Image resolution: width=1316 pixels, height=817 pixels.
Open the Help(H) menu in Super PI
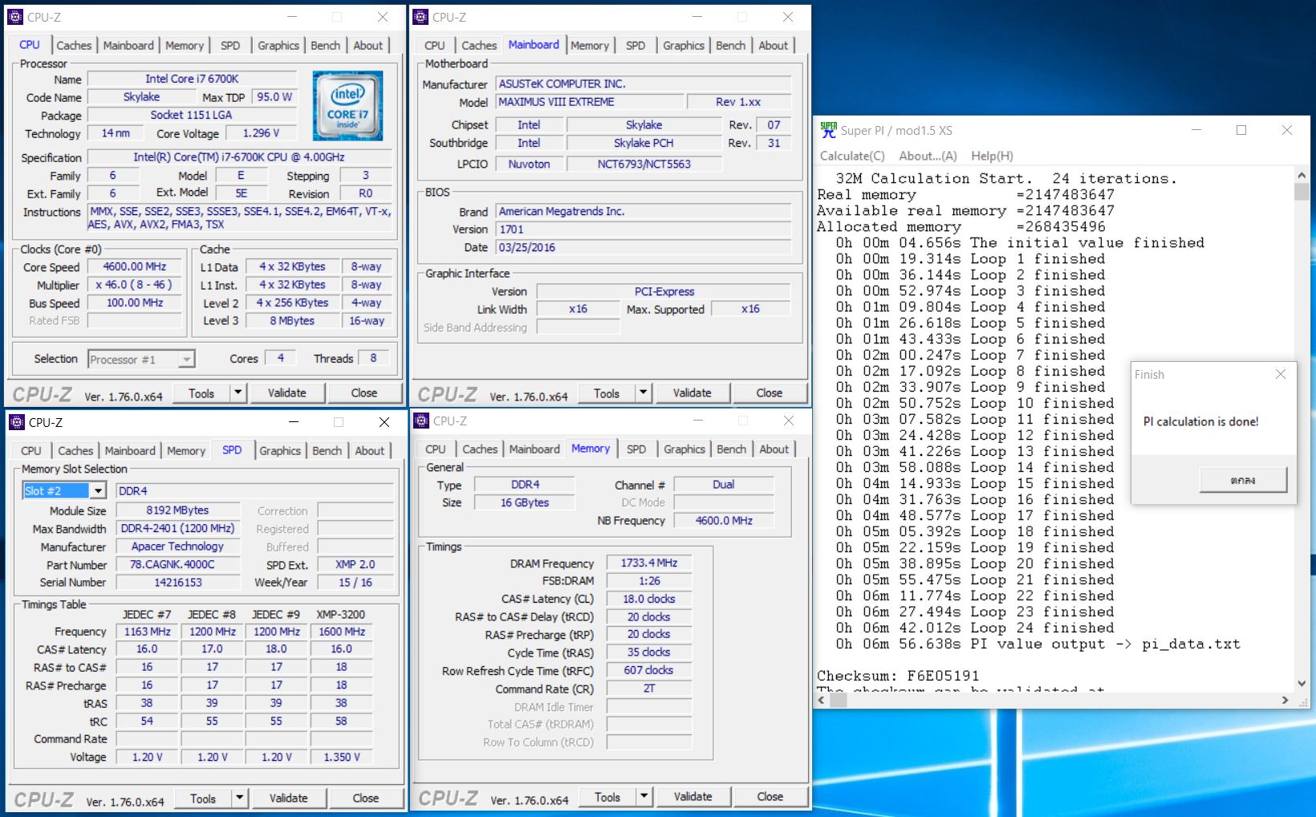992,156
